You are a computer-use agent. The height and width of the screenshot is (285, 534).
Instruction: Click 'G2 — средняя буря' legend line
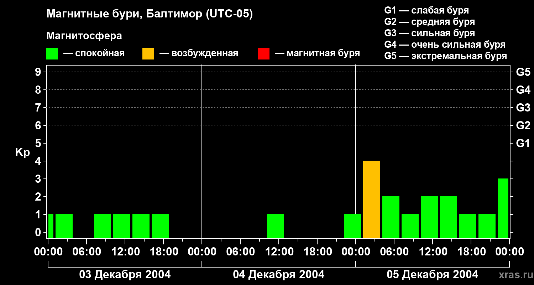pos(430,22)
